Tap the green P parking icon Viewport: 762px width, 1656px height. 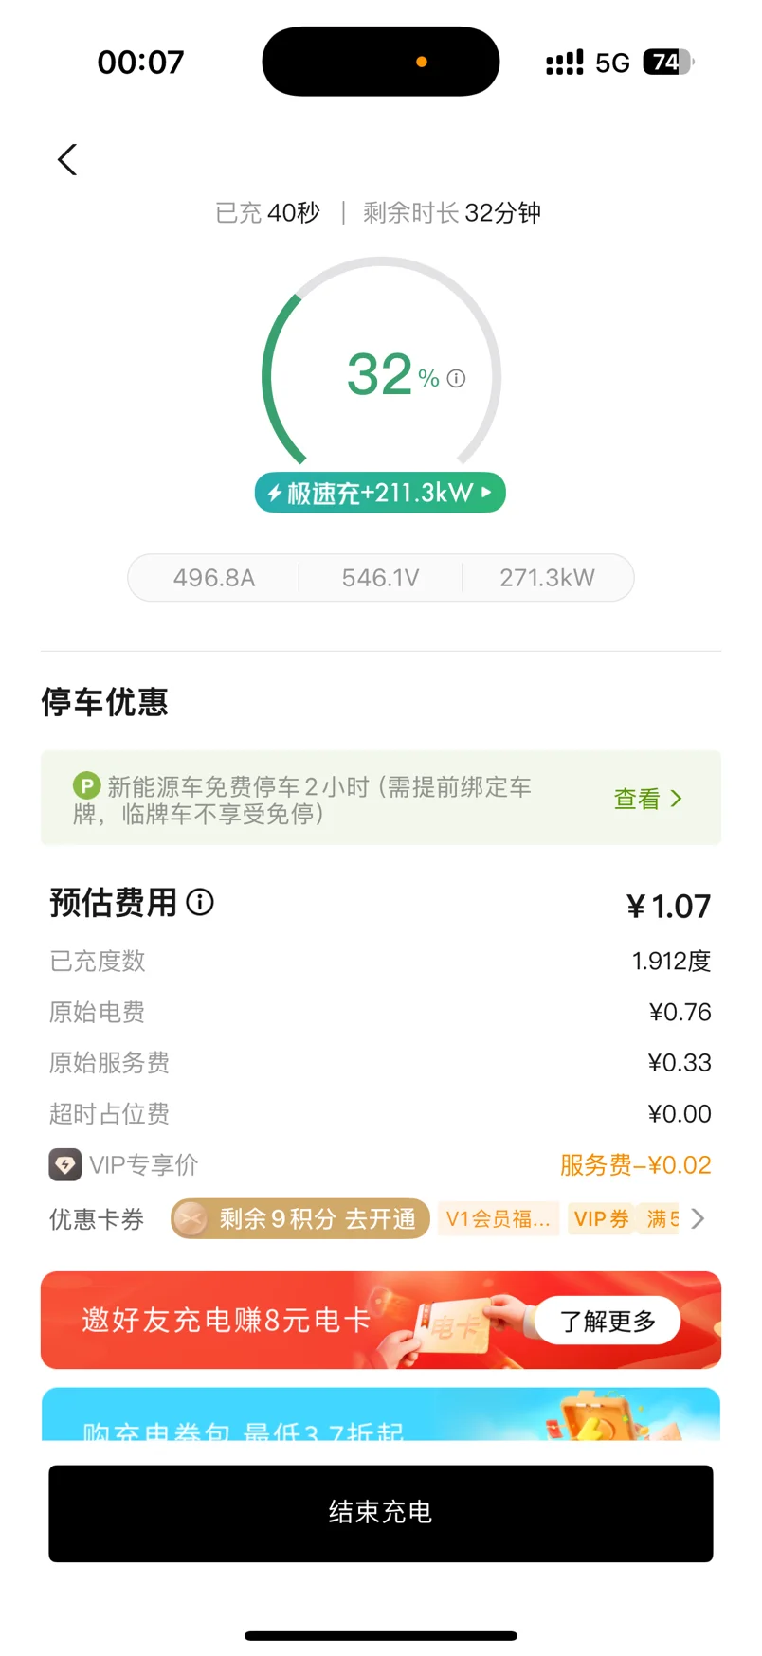coord(86,785)
